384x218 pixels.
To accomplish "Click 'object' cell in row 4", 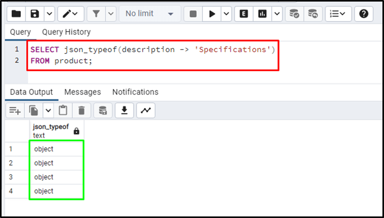I will pyautogui.click(x=56, y=191).
